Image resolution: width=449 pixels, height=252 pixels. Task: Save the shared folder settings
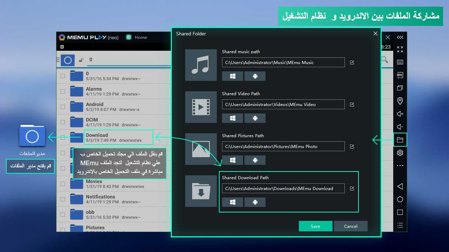point(315,226)
